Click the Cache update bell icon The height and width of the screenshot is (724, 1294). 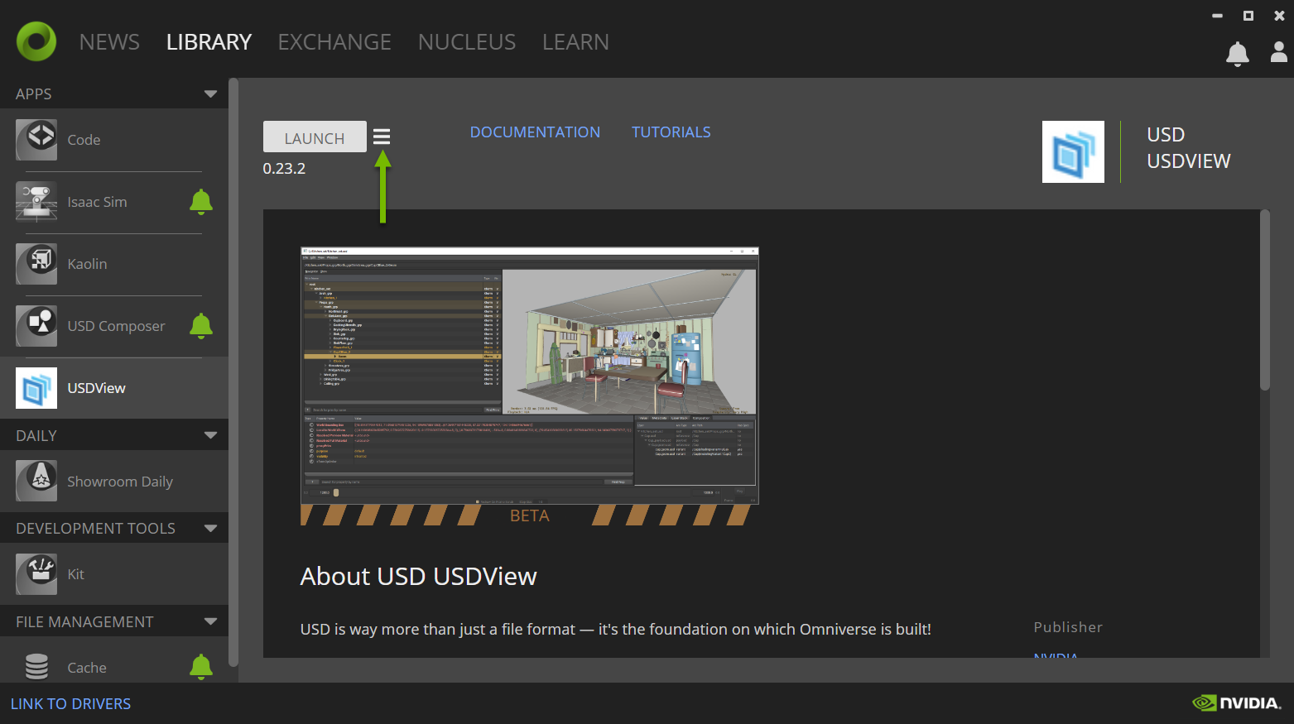[201, 667]
